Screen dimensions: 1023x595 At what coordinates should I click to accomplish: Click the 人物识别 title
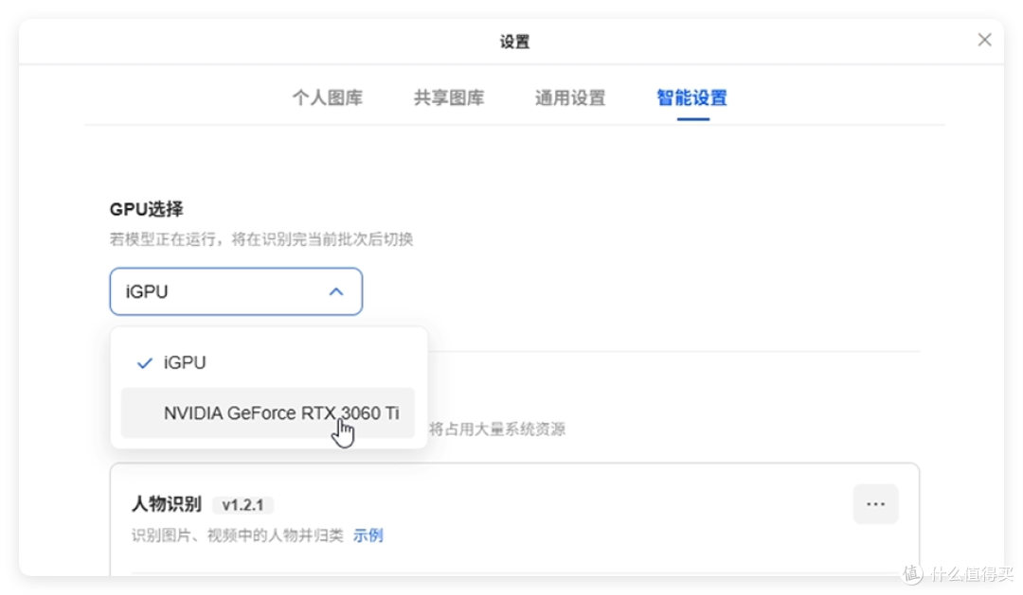[x=167, y=504]
